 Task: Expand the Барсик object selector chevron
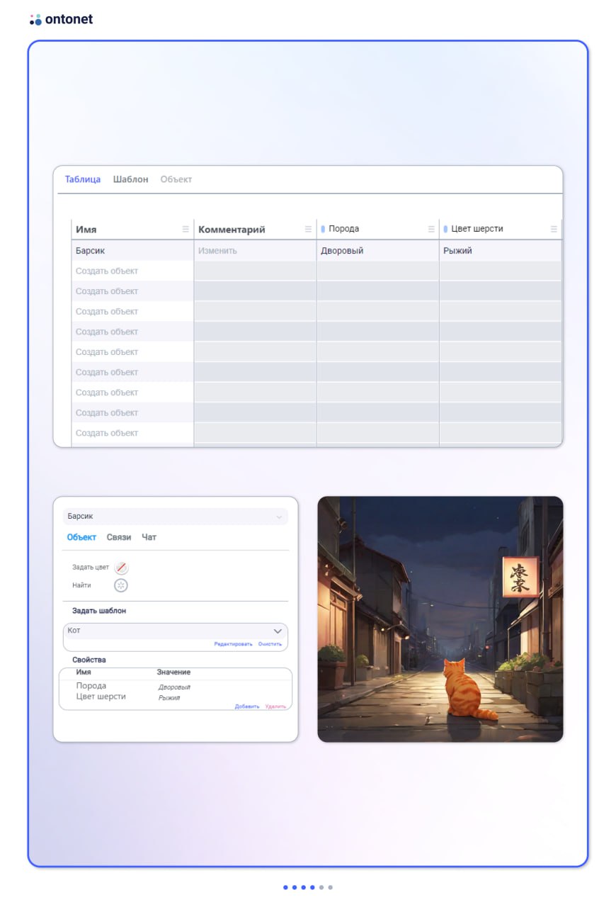[279, 517]
